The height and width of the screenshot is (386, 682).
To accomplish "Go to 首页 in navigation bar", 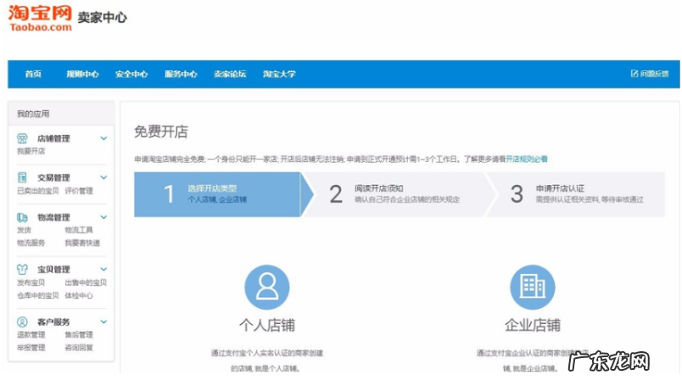I will tap(33, 74).
